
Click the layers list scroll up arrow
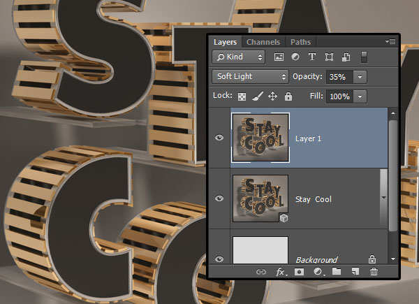(x=393, y=113)
